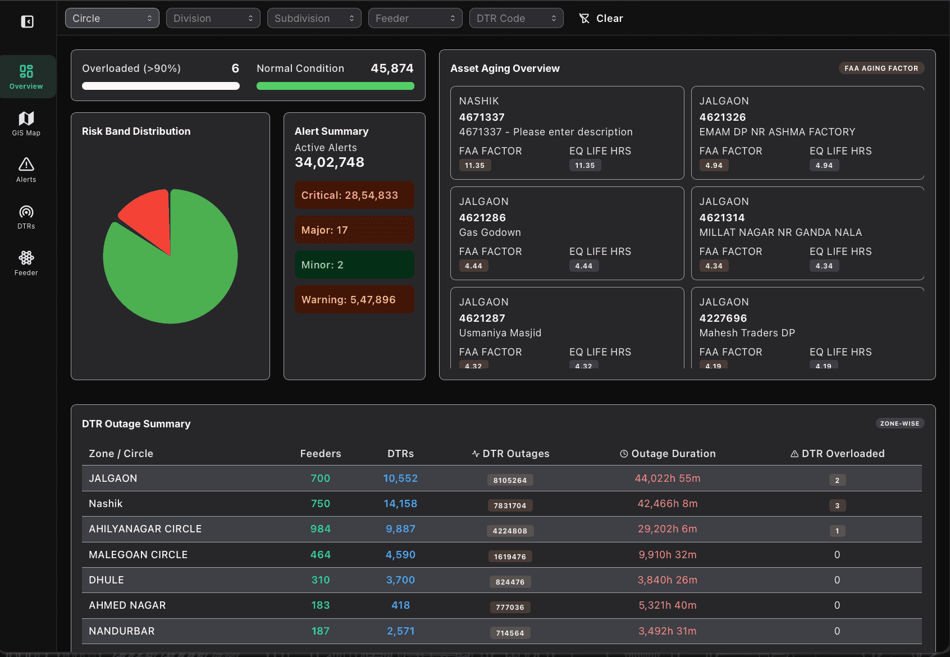Expand the Circle dropdown
The height and width of the screenshot is (657, 950).
(112, 18)
